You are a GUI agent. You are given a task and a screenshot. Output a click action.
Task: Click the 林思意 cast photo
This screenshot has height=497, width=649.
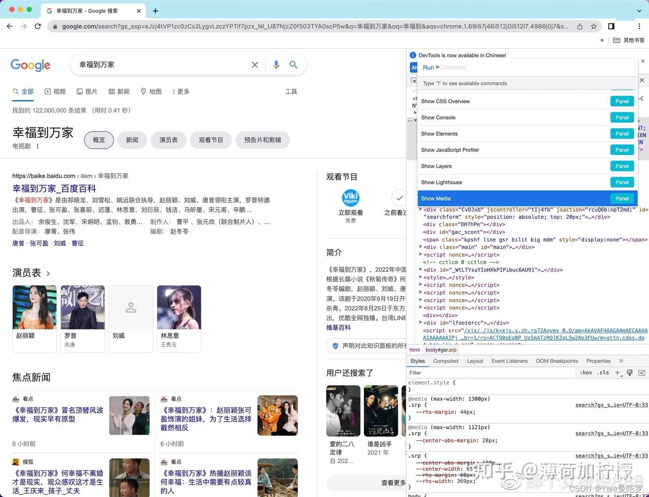[x=179, y=307]
